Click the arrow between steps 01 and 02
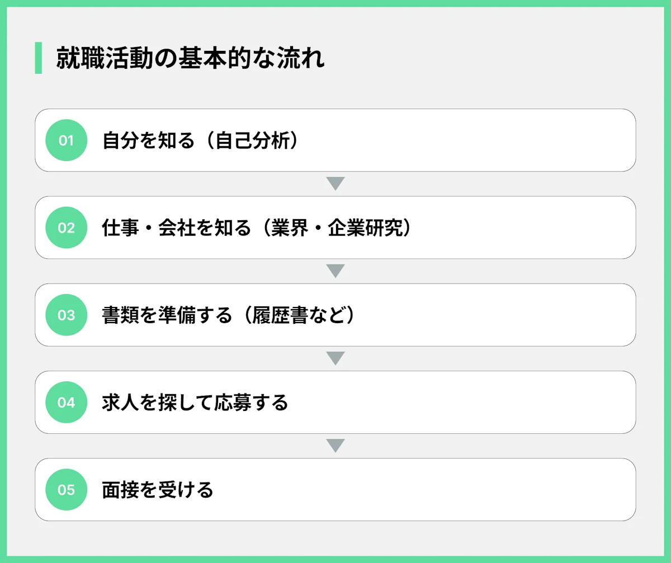 tap(335, 183)
